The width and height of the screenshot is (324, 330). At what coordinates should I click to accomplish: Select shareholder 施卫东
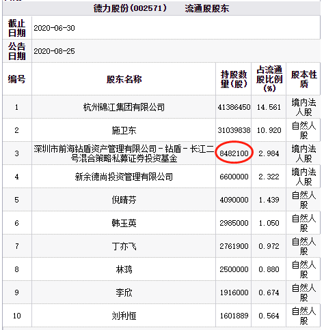[124, 130]
